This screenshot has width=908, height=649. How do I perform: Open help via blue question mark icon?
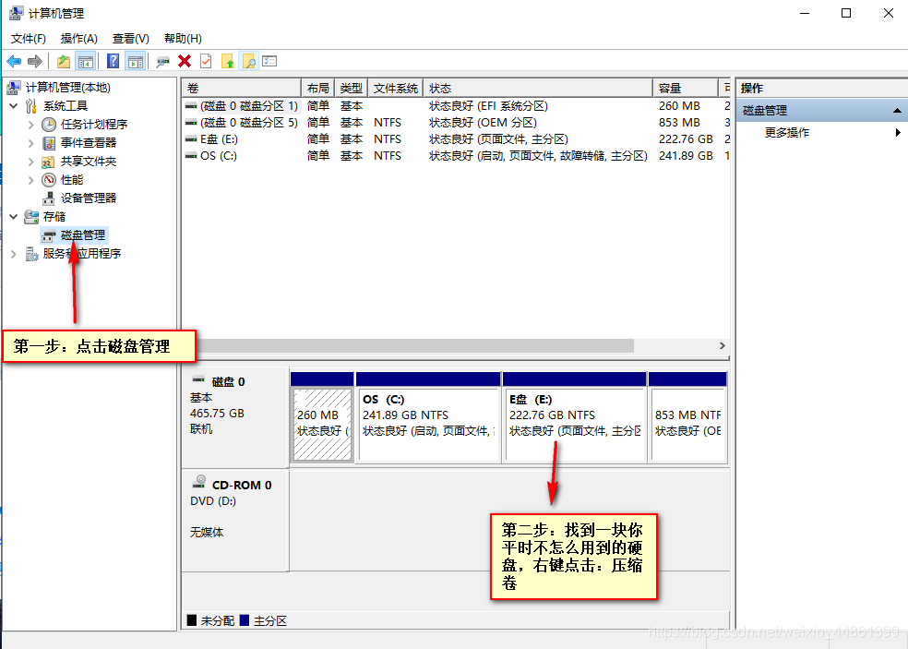click(x=111, y=61)
